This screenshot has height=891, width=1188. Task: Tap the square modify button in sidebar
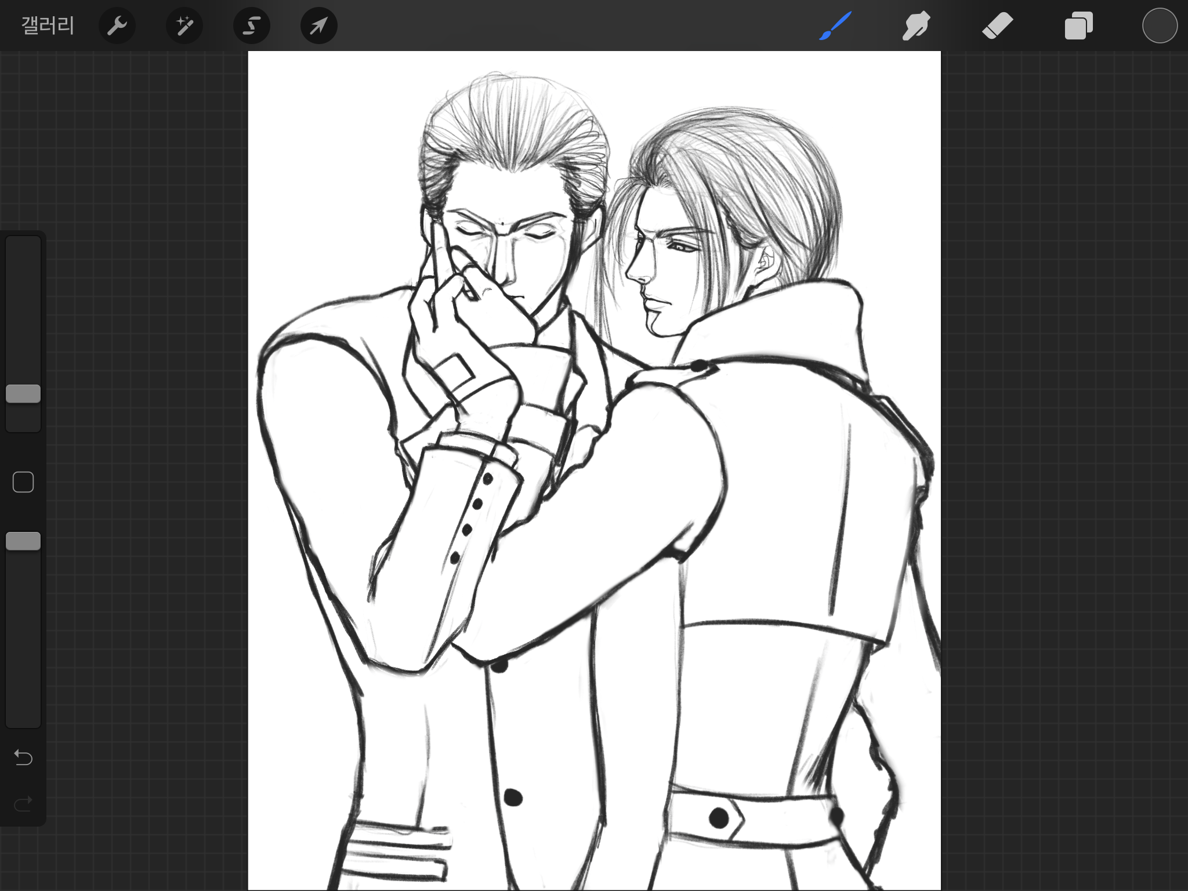pyautogui.click(x=23, y=482)
